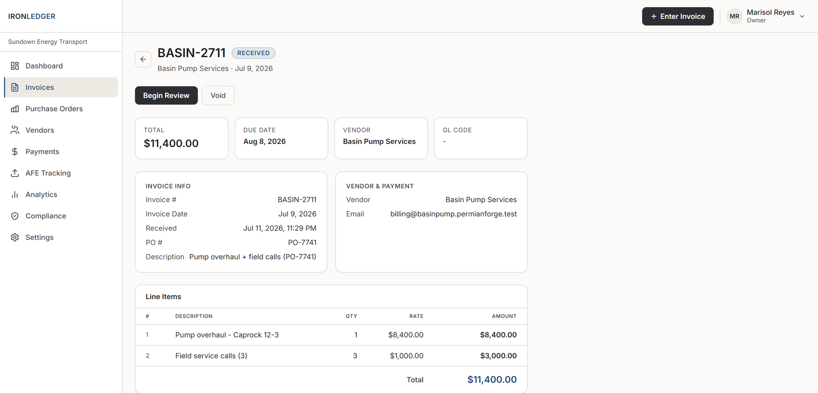Click Sundown Energy Transport company name

pos(48,42)
